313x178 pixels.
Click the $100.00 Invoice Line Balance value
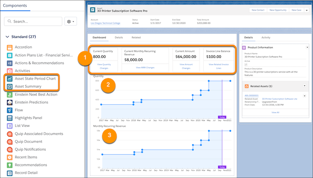click(214, 57)
